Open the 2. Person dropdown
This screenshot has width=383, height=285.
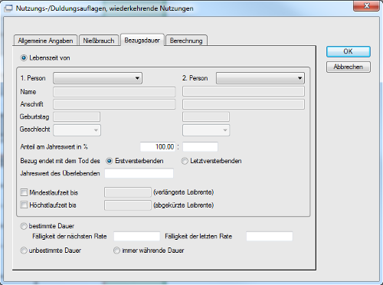[260, 78]
